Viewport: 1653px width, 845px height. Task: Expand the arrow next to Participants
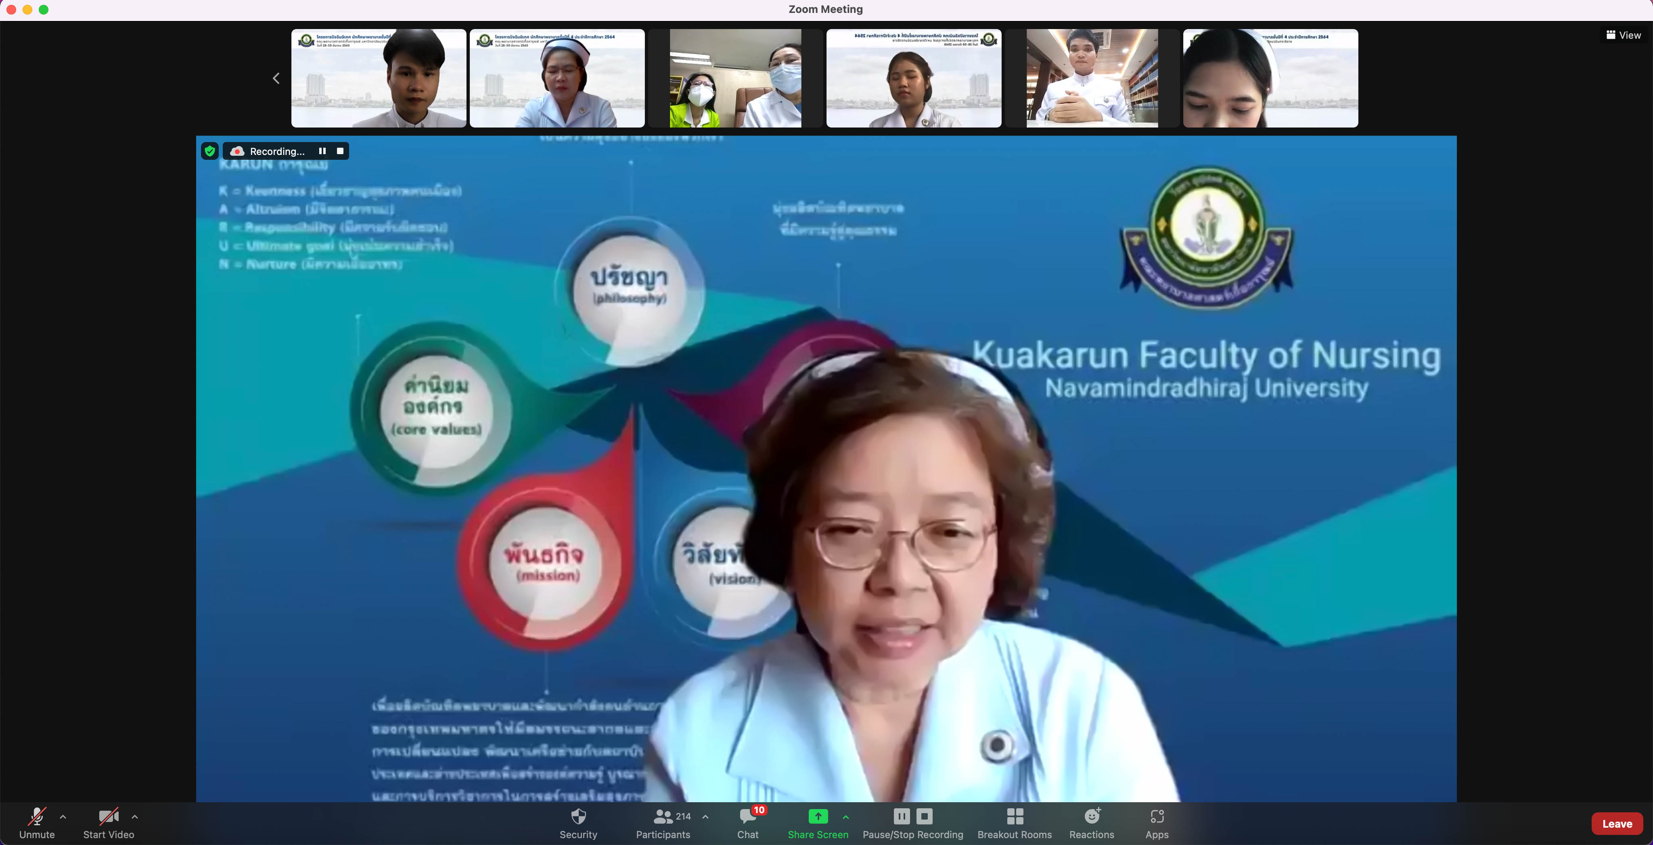pyautogui.click(x=705, y=817)
